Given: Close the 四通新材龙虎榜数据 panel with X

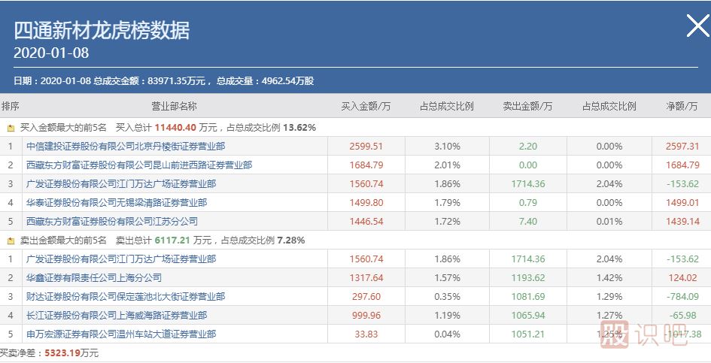Looking at the screenshot, I should [x=697, y=27].
